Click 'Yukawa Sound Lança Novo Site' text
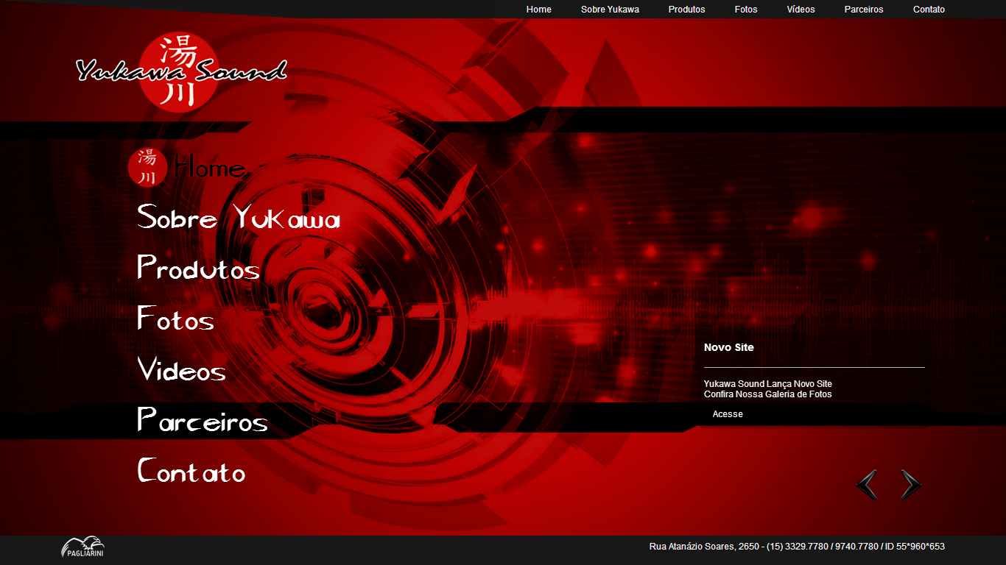 point(768,384)
